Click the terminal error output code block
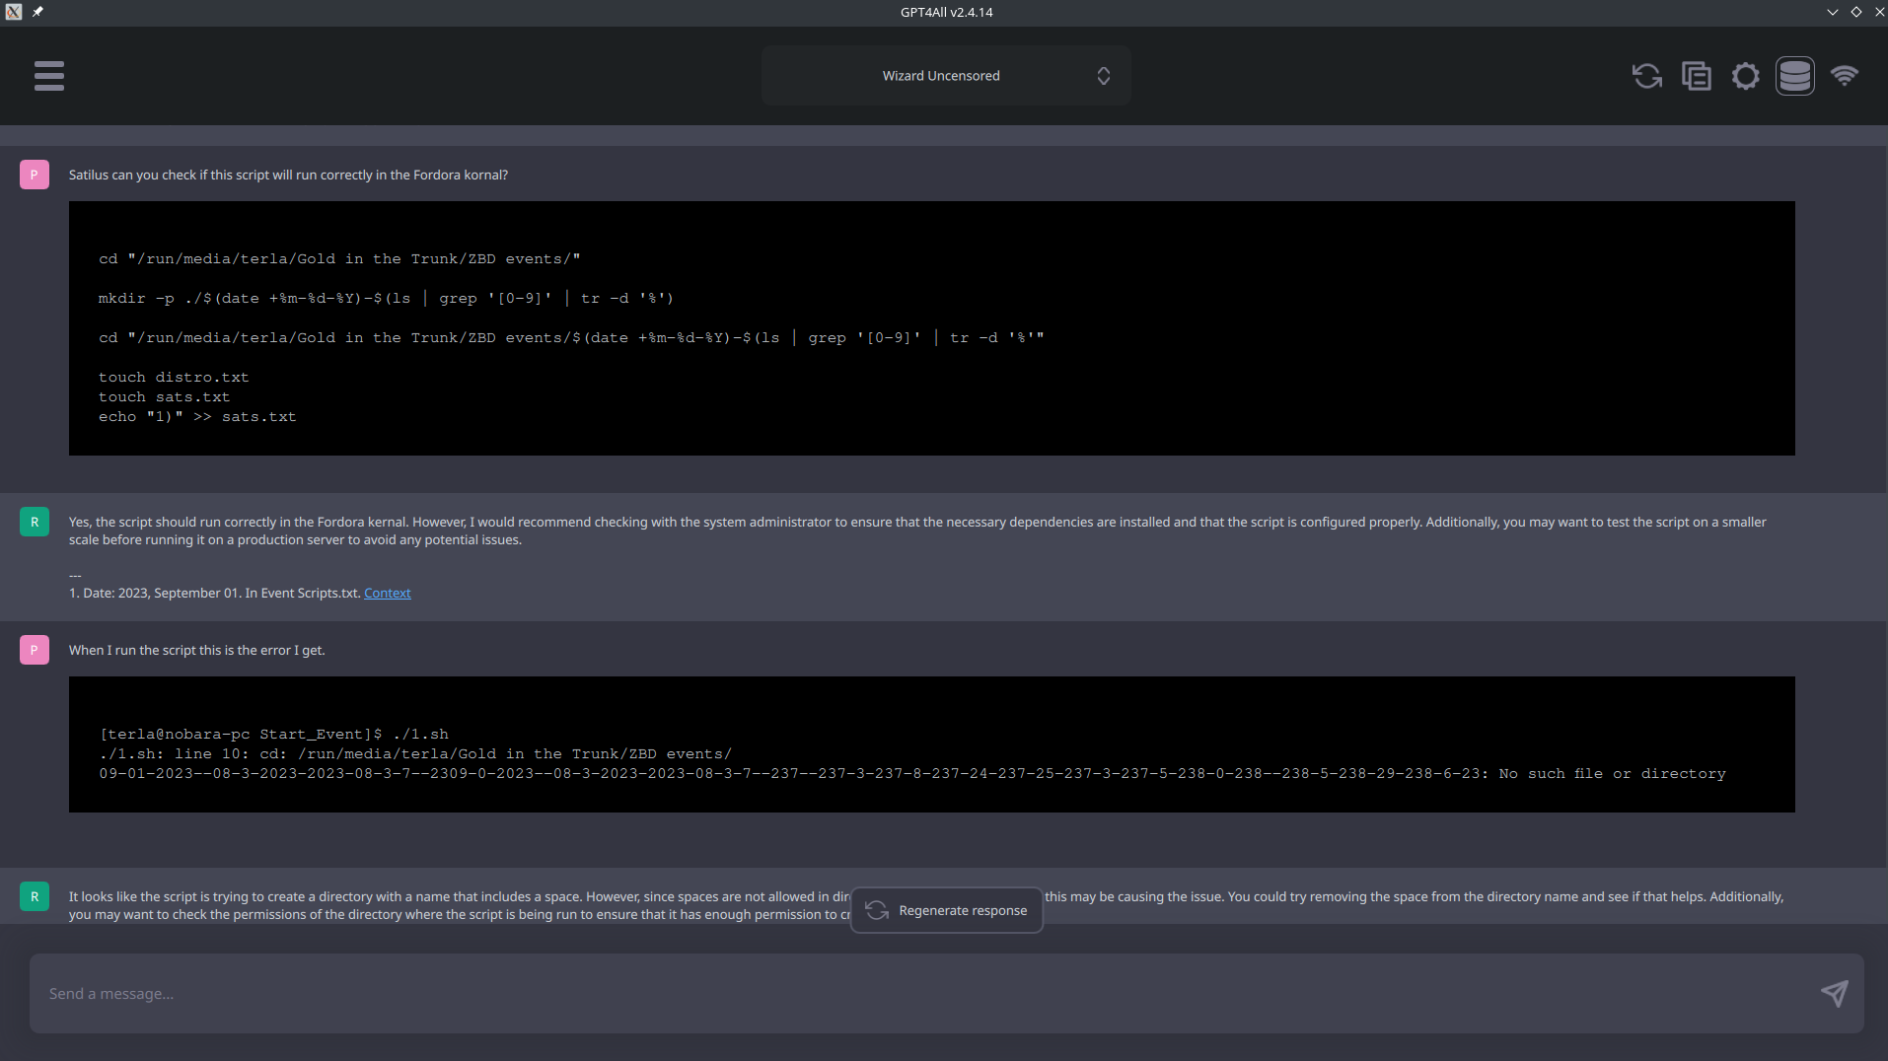This screenshot has width=1888, height=1061. coord(931,744)
